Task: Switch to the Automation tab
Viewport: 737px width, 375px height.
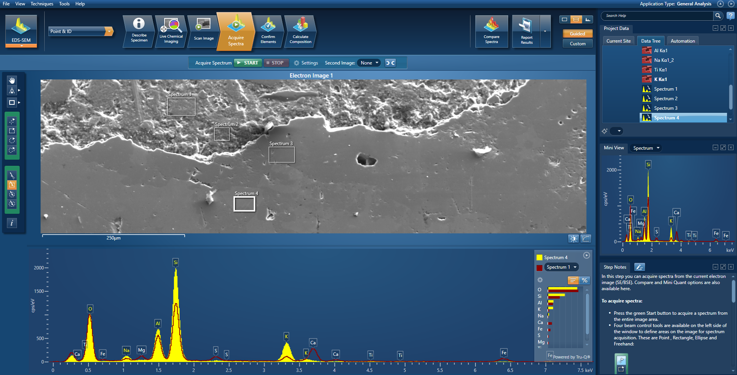Action: (x=683, y=41)
